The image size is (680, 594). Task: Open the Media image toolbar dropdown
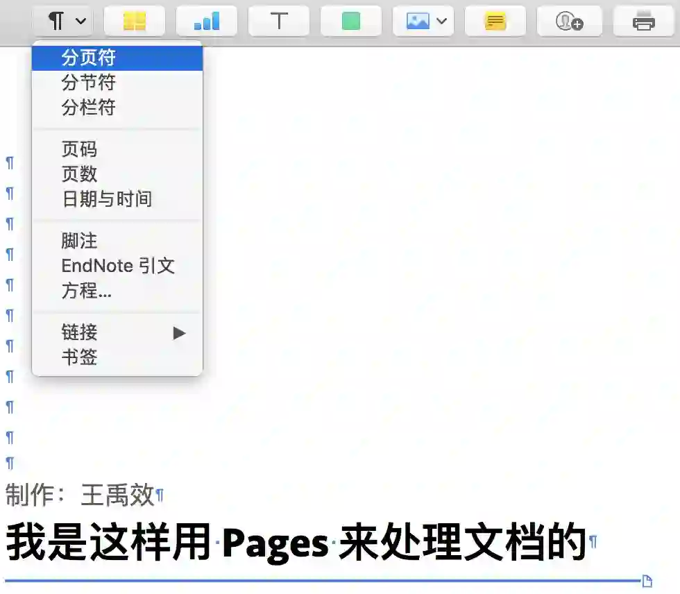tap(423, 21)
